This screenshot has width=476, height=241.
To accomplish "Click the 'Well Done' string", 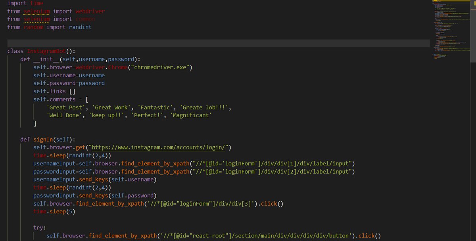I will (64, 115).
